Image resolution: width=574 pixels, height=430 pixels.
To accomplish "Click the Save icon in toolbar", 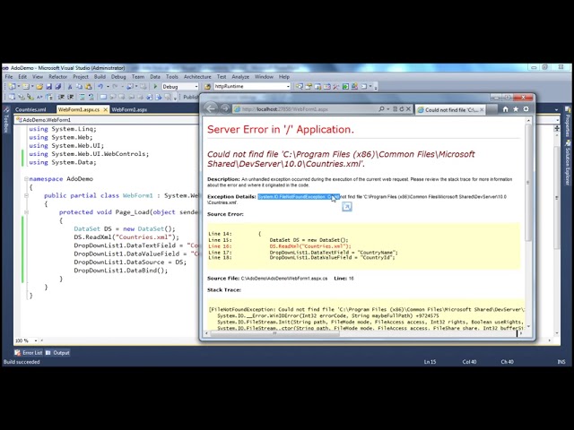I will pos(48,87).
